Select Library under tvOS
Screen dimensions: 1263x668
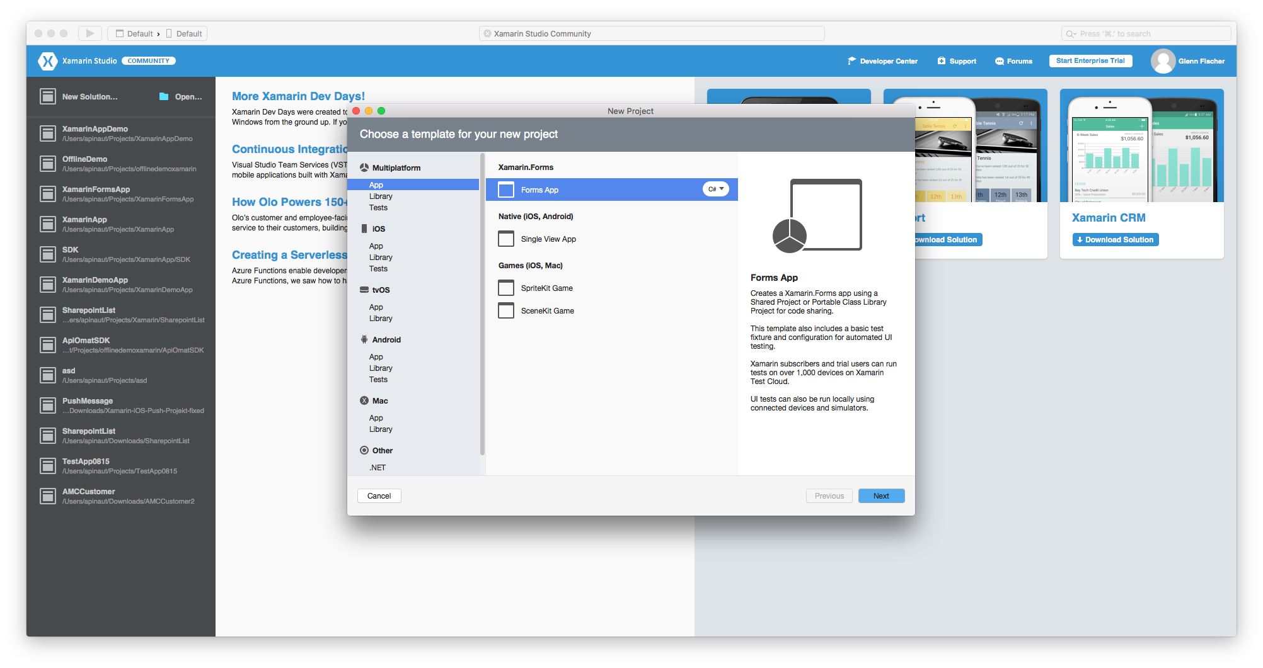point(381,318)
